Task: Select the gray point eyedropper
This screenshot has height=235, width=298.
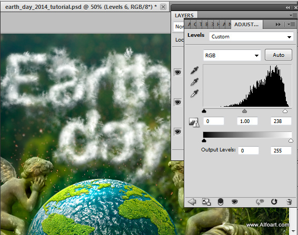Action: [195, 81]
